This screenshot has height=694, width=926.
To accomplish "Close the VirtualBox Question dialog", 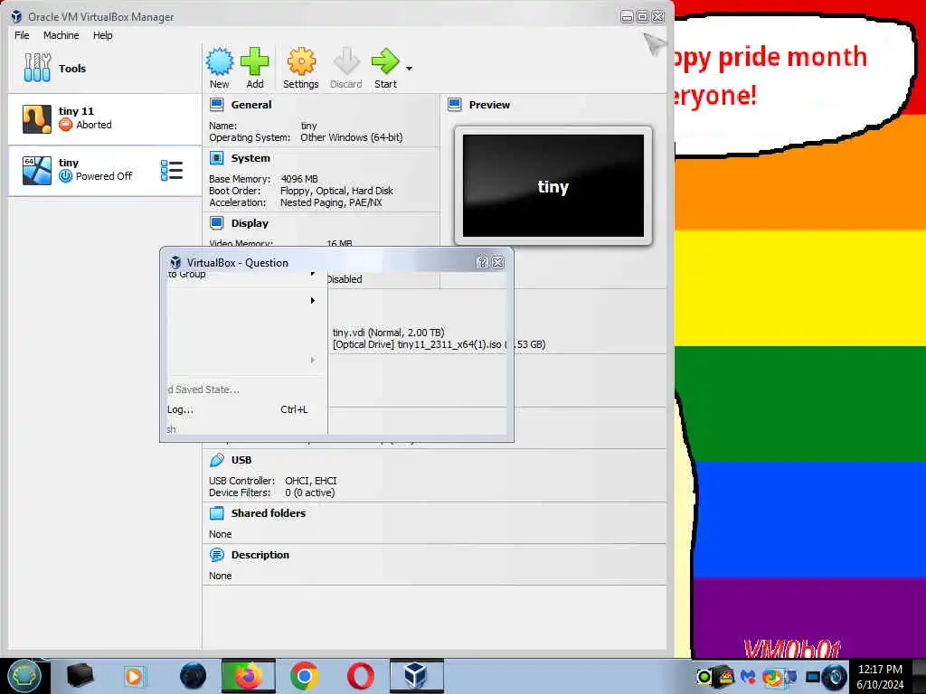I will pyautogui.click(x=498, y=263).
